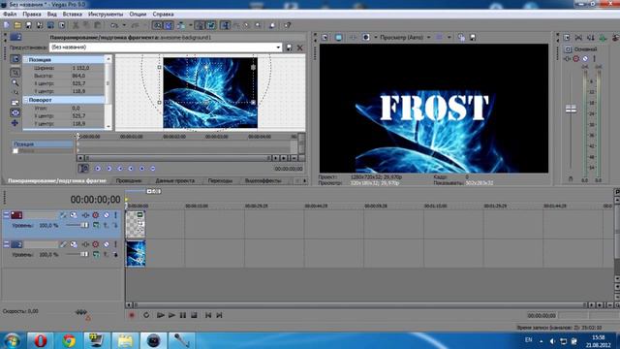Screen dimensions: 620x349
Task: Switch to the Переходы tab
Action: (220, 181)
